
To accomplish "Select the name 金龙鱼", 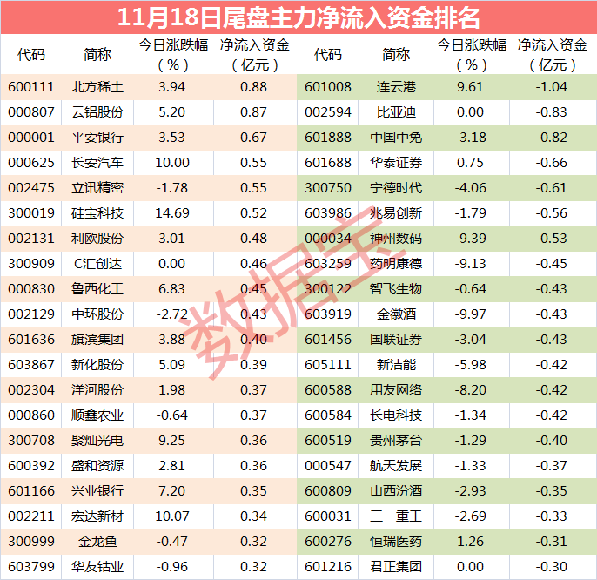I will (x=97, y=541).
